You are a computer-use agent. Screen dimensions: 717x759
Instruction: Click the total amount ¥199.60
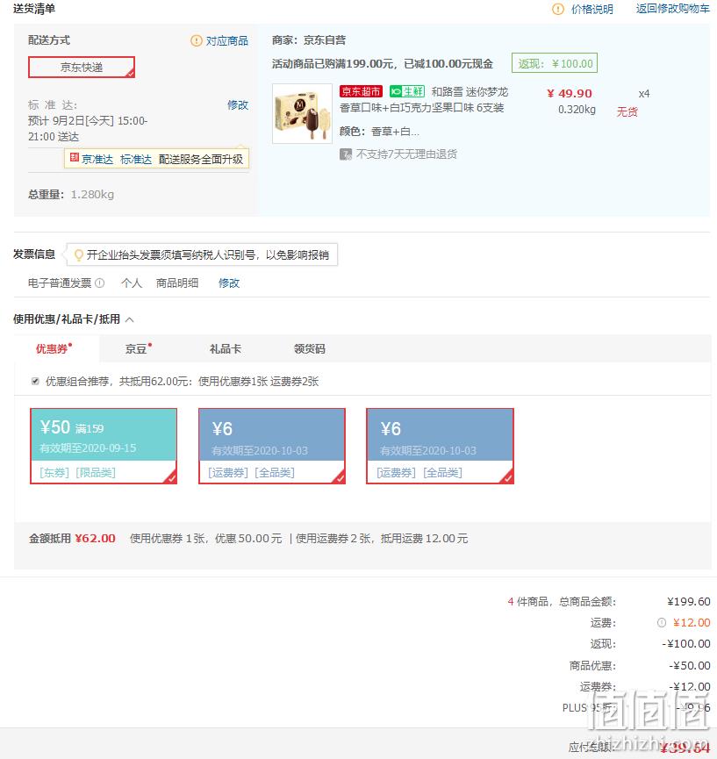tap(688, 602)
